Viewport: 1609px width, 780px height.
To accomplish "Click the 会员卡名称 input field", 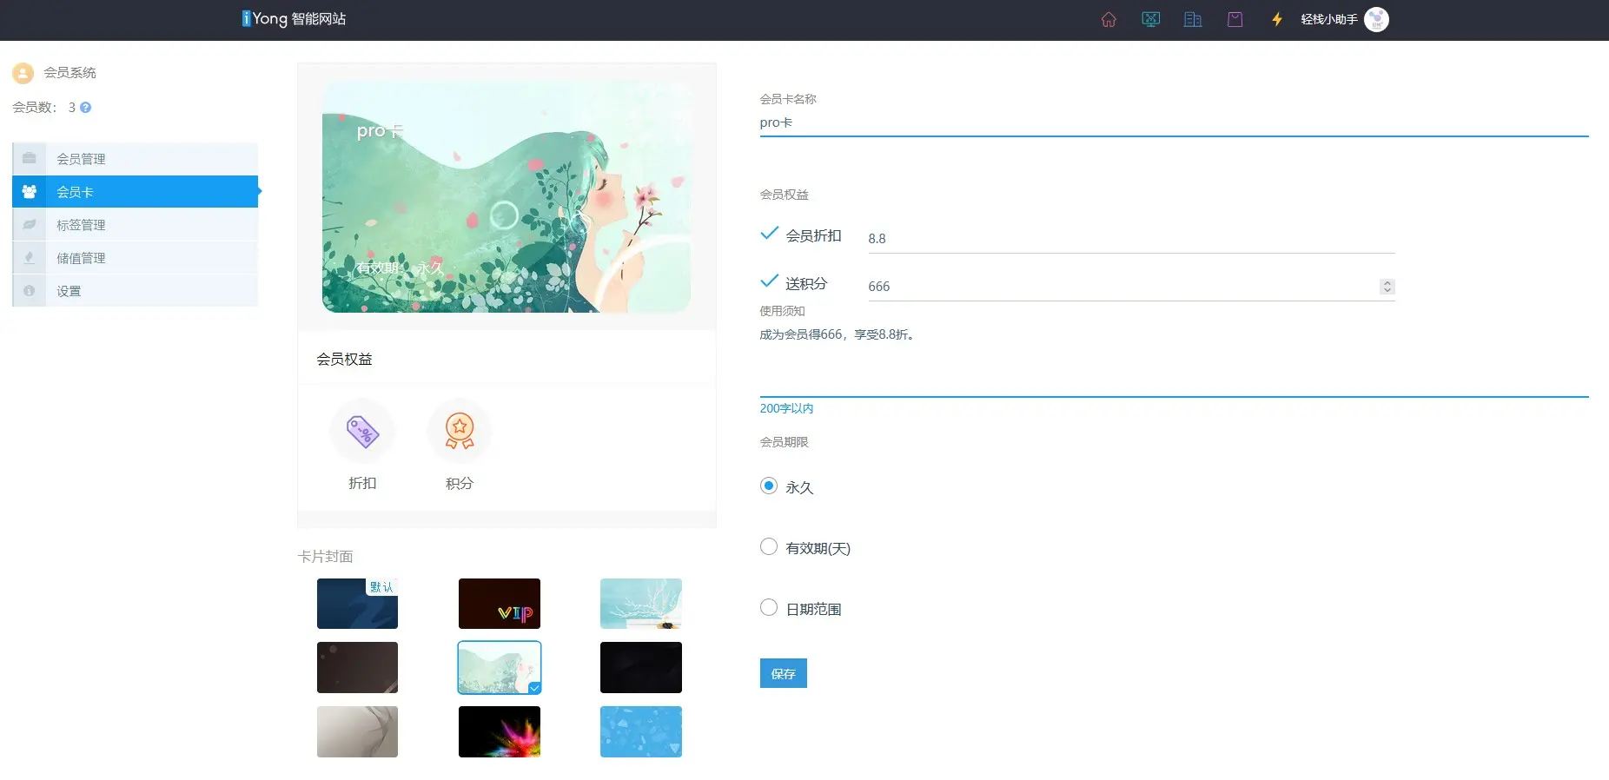I will 1173,122.
